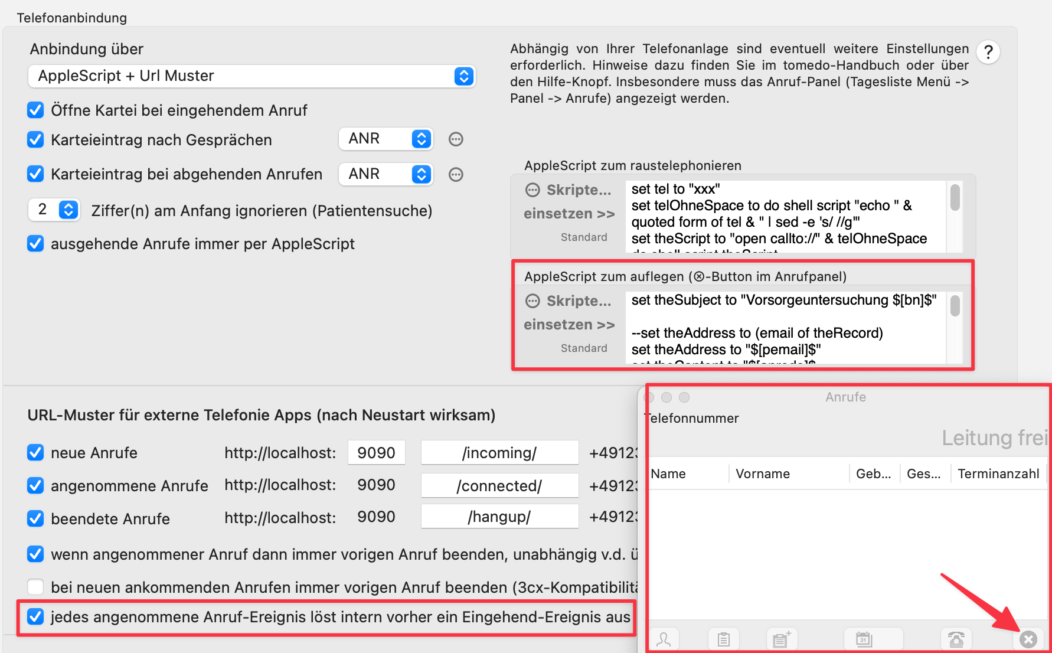1052x653 pixels.
Task: Open options next to Karteieintrag bei abgehenden Anrufen
Action: point(456,175)
